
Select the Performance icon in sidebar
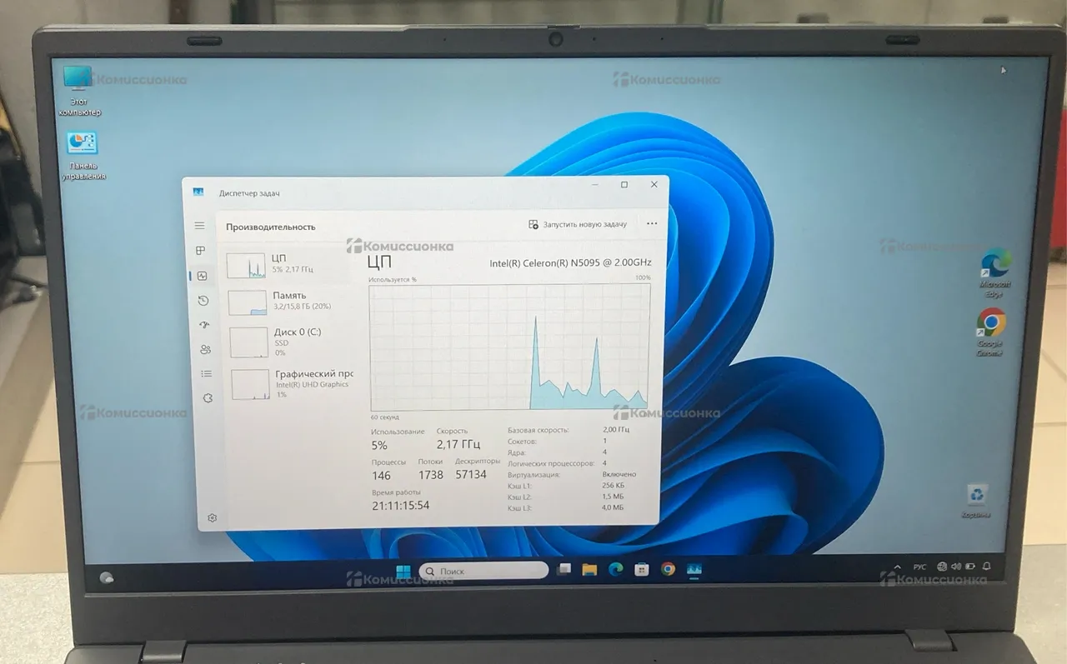pos(202,276)
